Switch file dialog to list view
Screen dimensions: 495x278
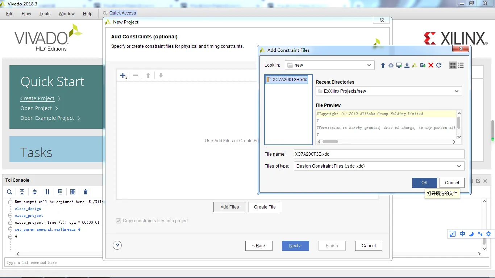[x=461, y=65]
